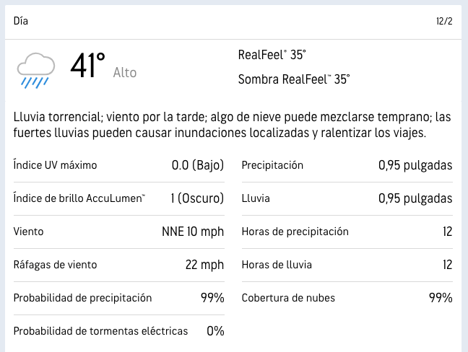The width and height of the screenshot is (468, 352).
Task: Click the 41° high temperature
Action: (x=88, y=66)
